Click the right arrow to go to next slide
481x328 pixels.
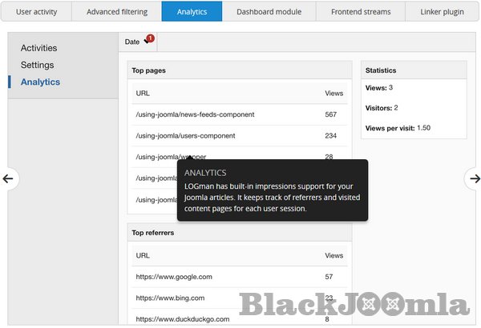474,178
